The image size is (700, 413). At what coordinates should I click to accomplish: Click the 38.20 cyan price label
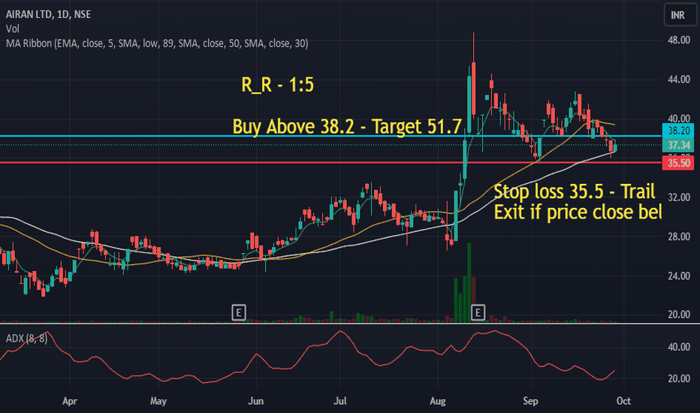coord(678,131)
